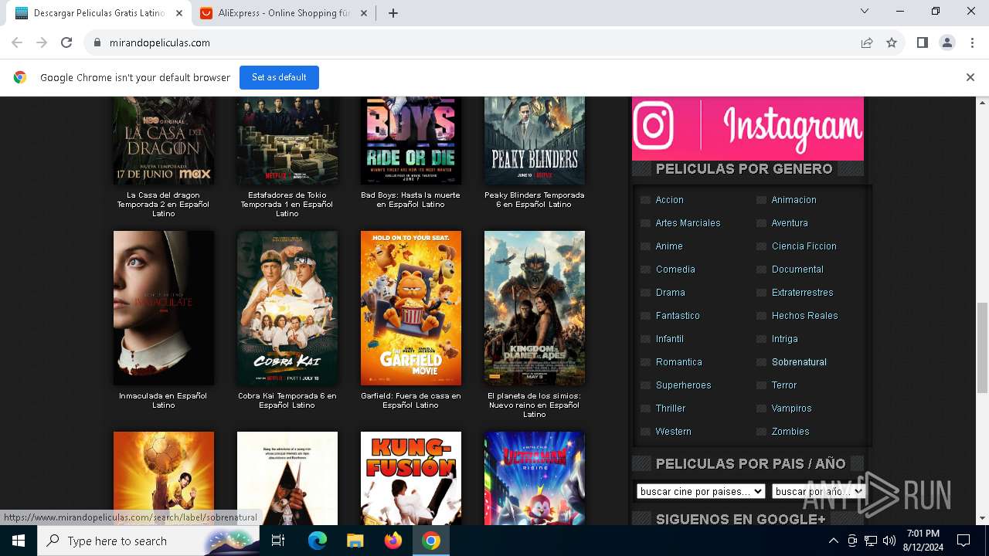Open Inmaculada movie poster
This screenshot has height=556, width=989.
164,308
